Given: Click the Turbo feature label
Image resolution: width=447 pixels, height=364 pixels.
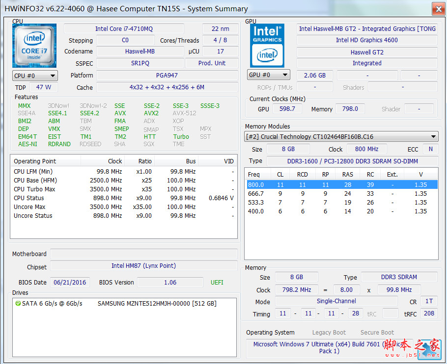Looking at the screenshot, I should point(181,137).
